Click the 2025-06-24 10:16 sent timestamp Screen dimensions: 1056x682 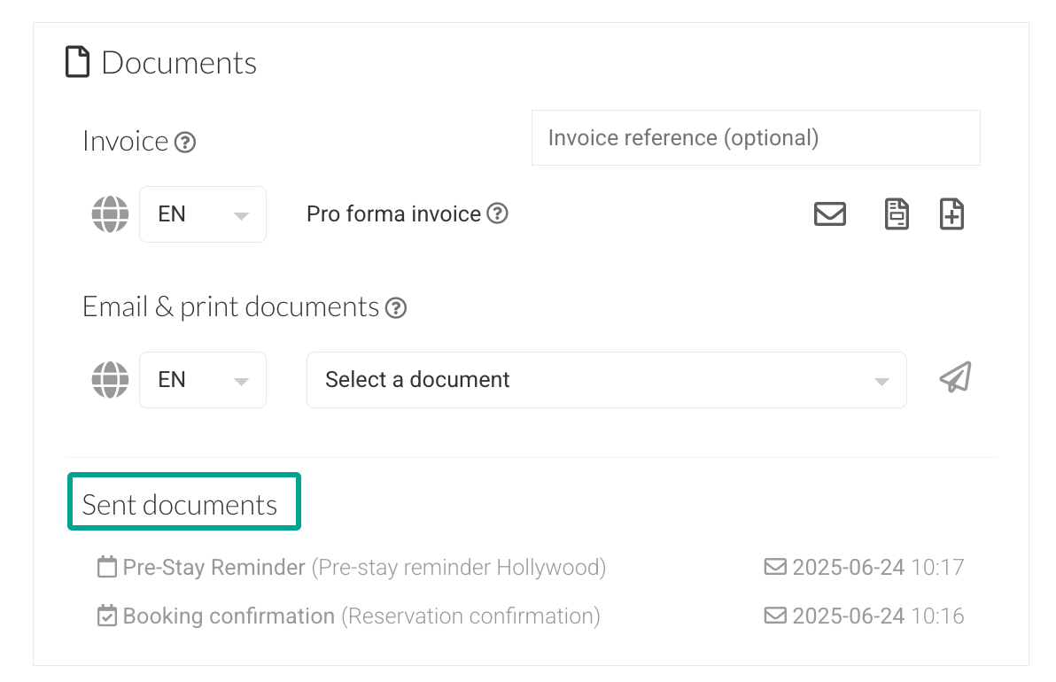(877, 616)
